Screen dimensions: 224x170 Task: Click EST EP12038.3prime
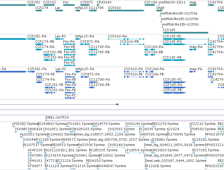tap(158, 166)
